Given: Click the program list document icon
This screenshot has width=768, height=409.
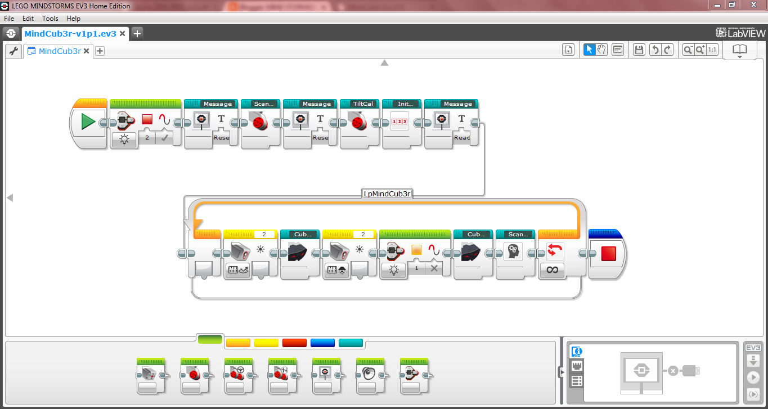Looking at the screenshot, I should [568, 50].
